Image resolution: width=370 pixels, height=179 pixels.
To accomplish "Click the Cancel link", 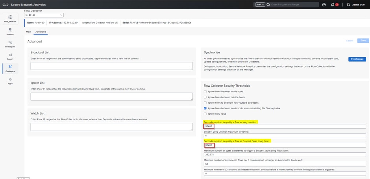I will (350, 41).
